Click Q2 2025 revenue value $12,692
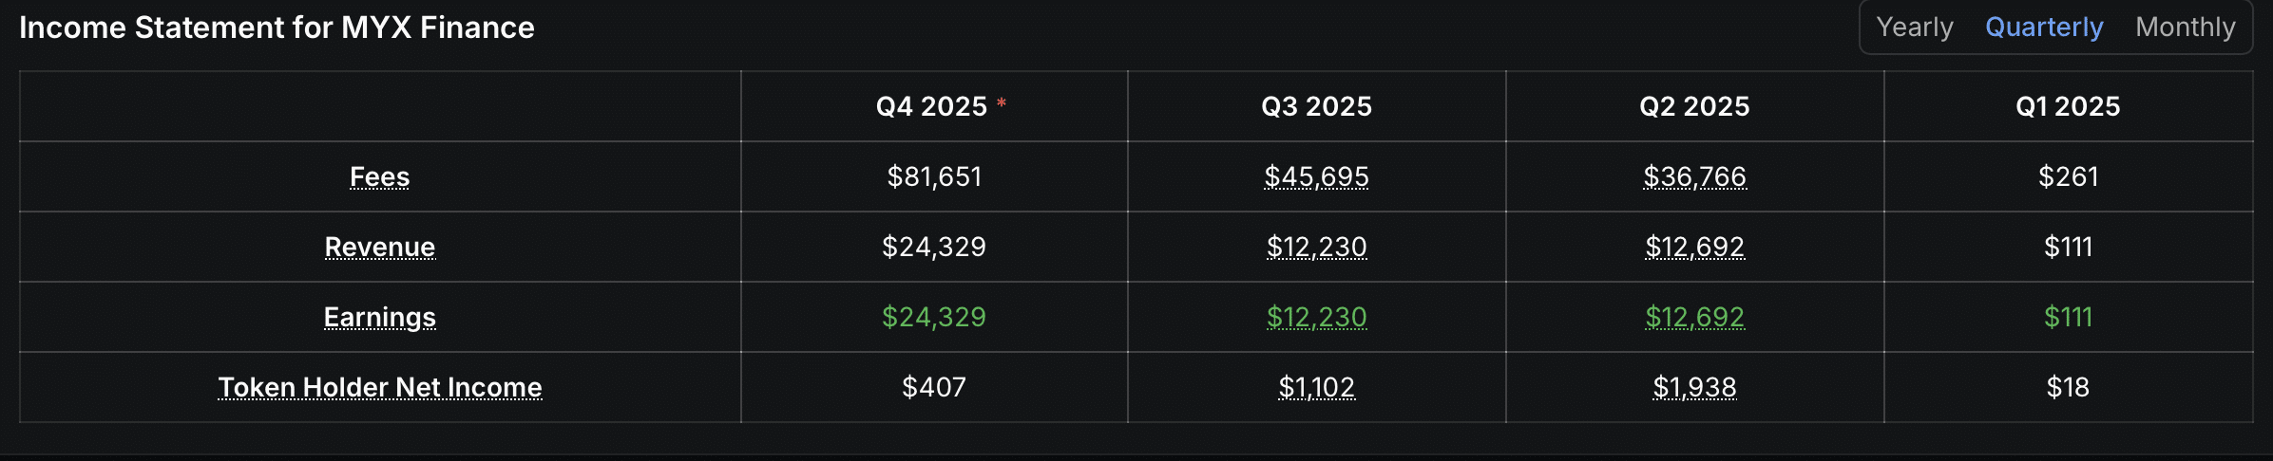Viewport: 2273px width, 461px height. [1694, 248]
